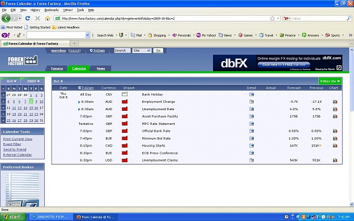Image resolution: width=354 pixels, height=221 pixels.
Task: Expand the arrow beside 8:30am Unemployment Rate
Action: click(79, 109)
